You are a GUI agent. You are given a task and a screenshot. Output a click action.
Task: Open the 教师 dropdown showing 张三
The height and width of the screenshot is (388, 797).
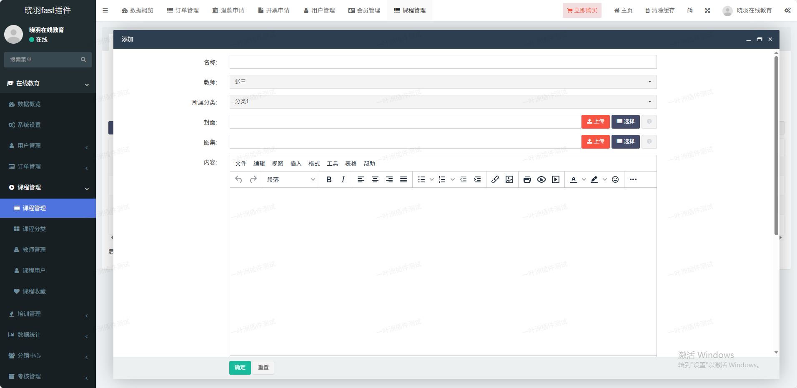pos(443,82)
